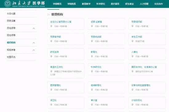Click location pin icon under 学生工作部

coord(133,41)
